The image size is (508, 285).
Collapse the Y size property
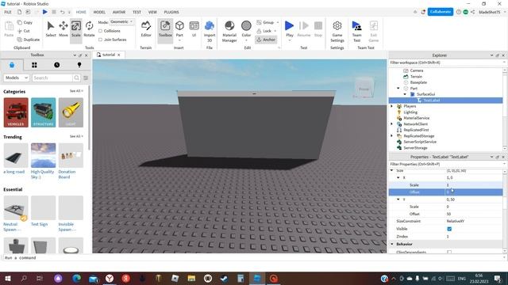tap(398, 199)
